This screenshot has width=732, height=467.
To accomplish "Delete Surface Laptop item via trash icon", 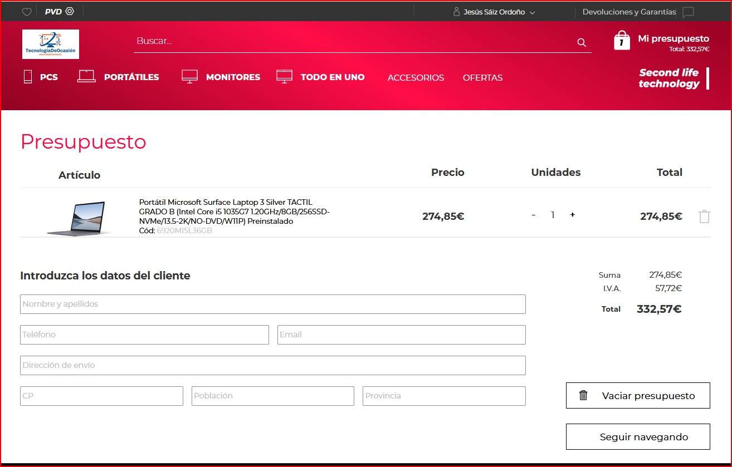I will pyautogui.click(x=704, y=217).
